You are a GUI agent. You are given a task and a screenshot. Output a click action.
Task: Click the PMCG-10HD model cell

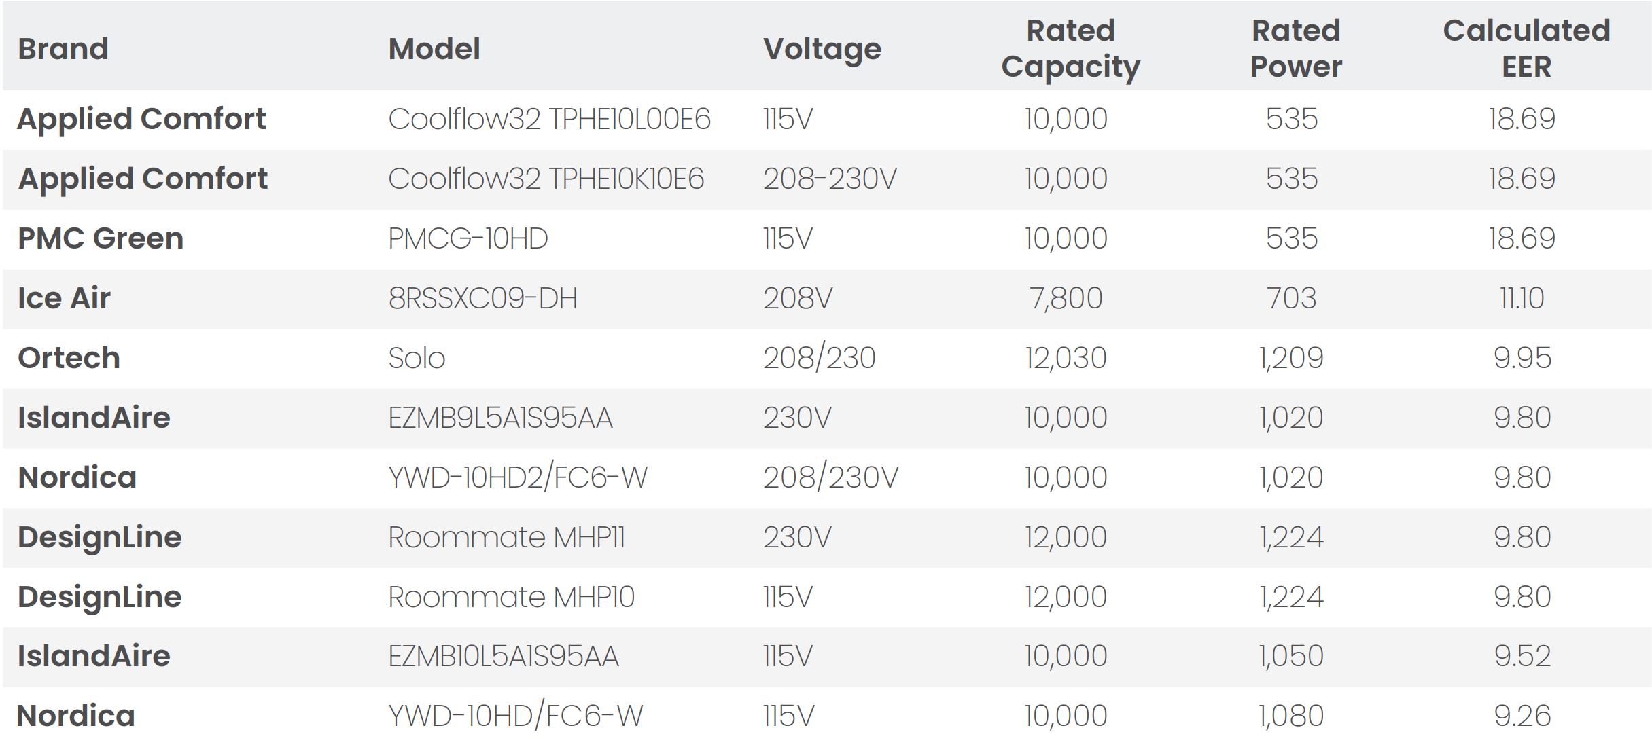point(468,239)
